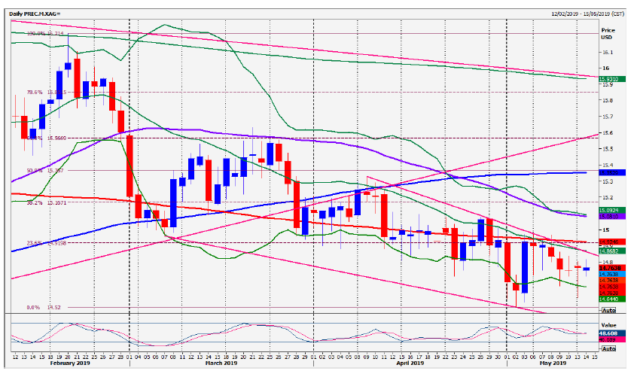Click the Auto button on the price scale
The height and width of the screenshot is (377, 637).
click(608, 310)
